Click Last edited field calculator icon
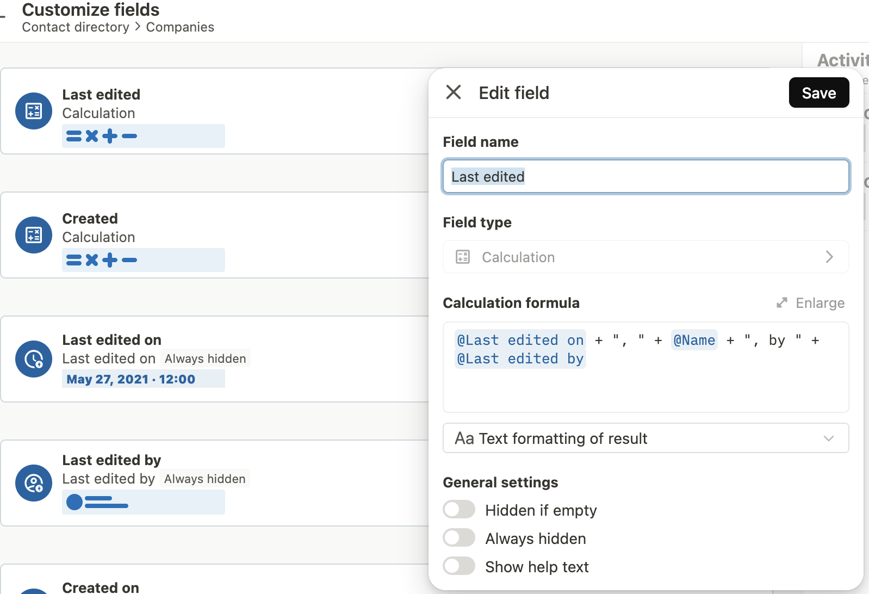 (34, 111)
